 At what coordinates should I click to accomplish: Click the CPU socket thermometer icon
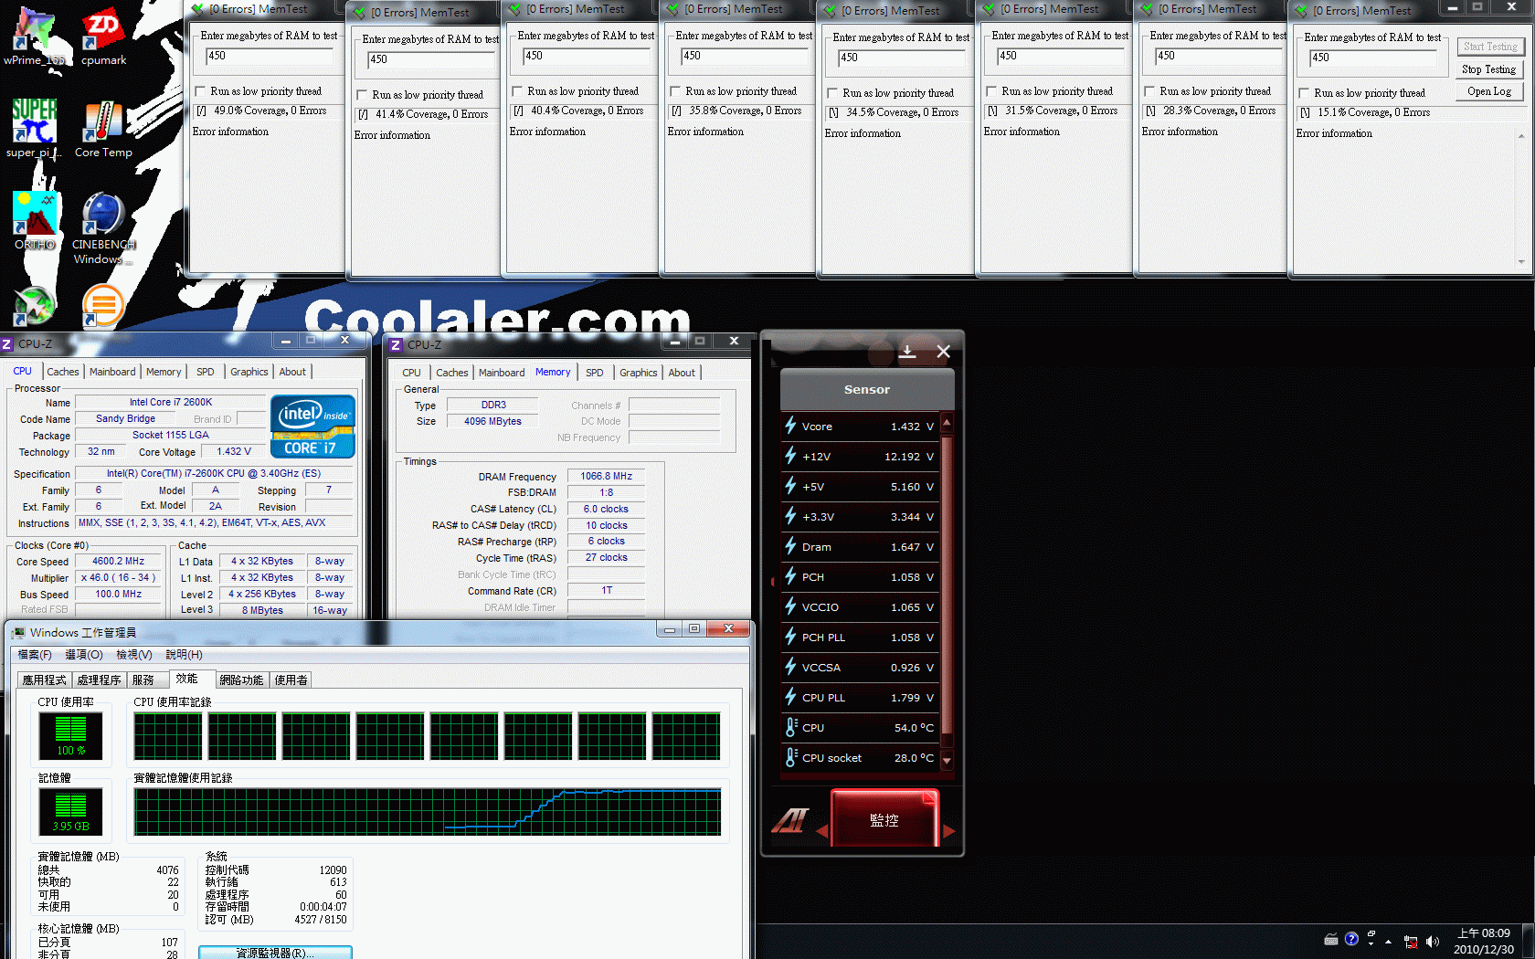pyautogui.click(x=791, y=757)
